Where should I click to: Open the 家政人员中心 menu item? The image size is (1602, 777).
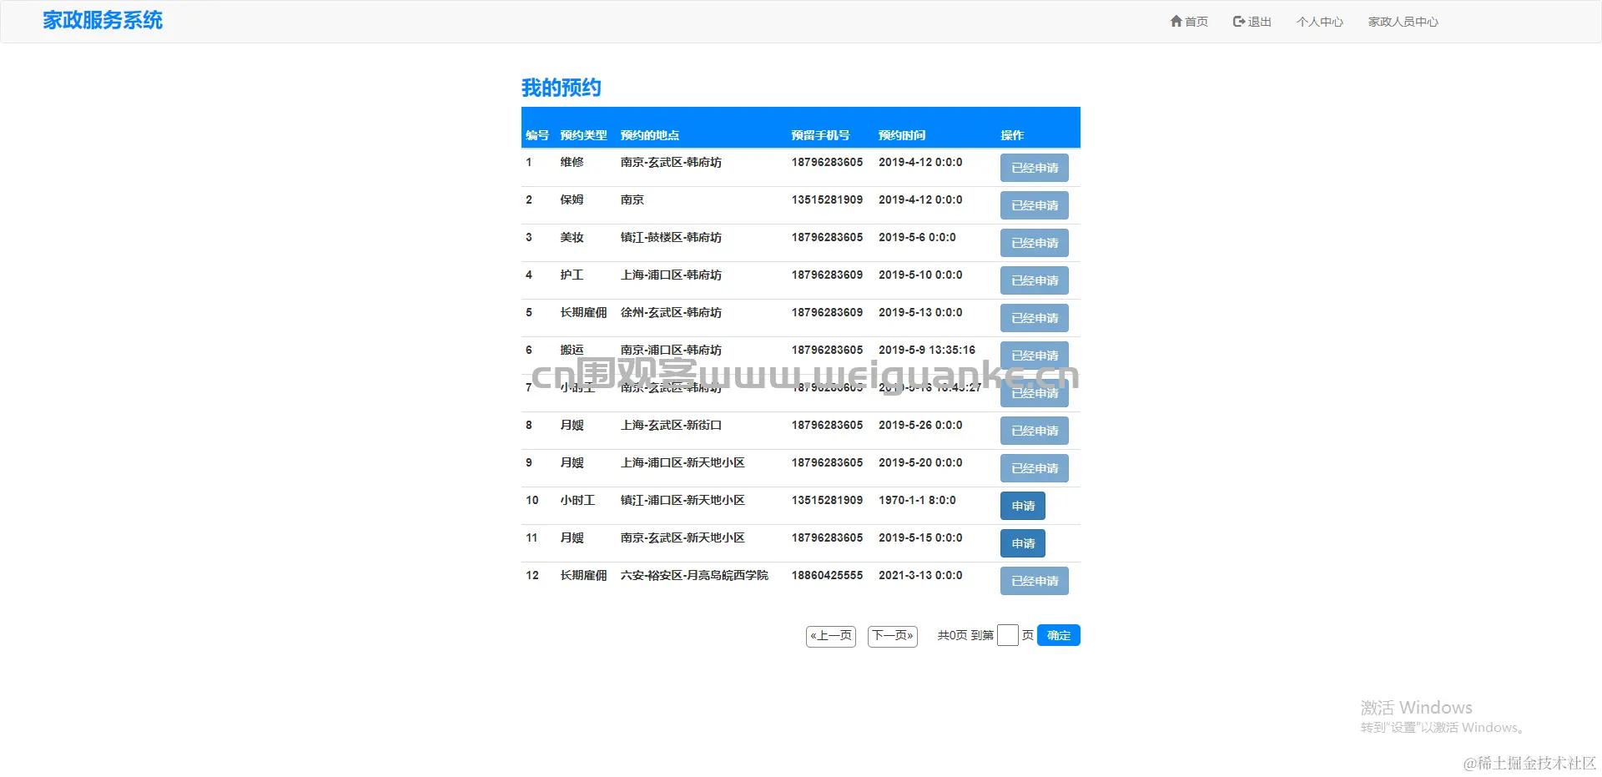(1403, 22)
